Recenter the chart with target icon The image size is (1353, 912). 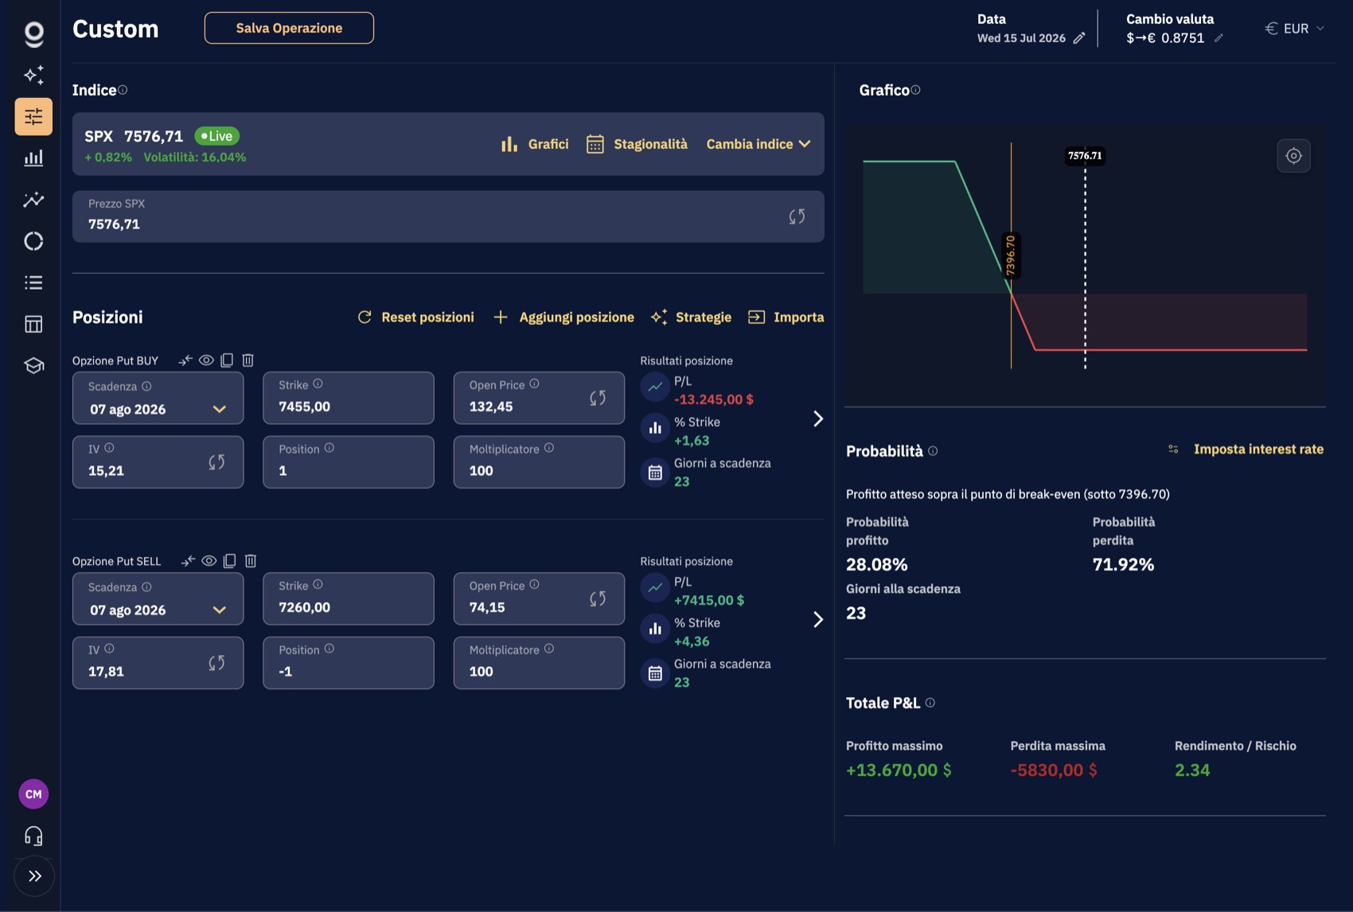tap(1293, 156)
